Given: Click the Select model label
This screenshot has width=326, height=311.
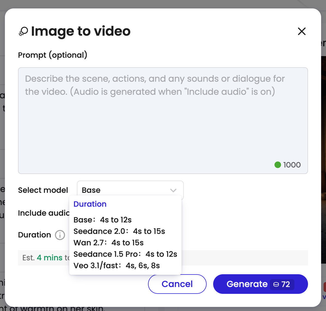Looking at the screenshot, I should coord(43,190).
